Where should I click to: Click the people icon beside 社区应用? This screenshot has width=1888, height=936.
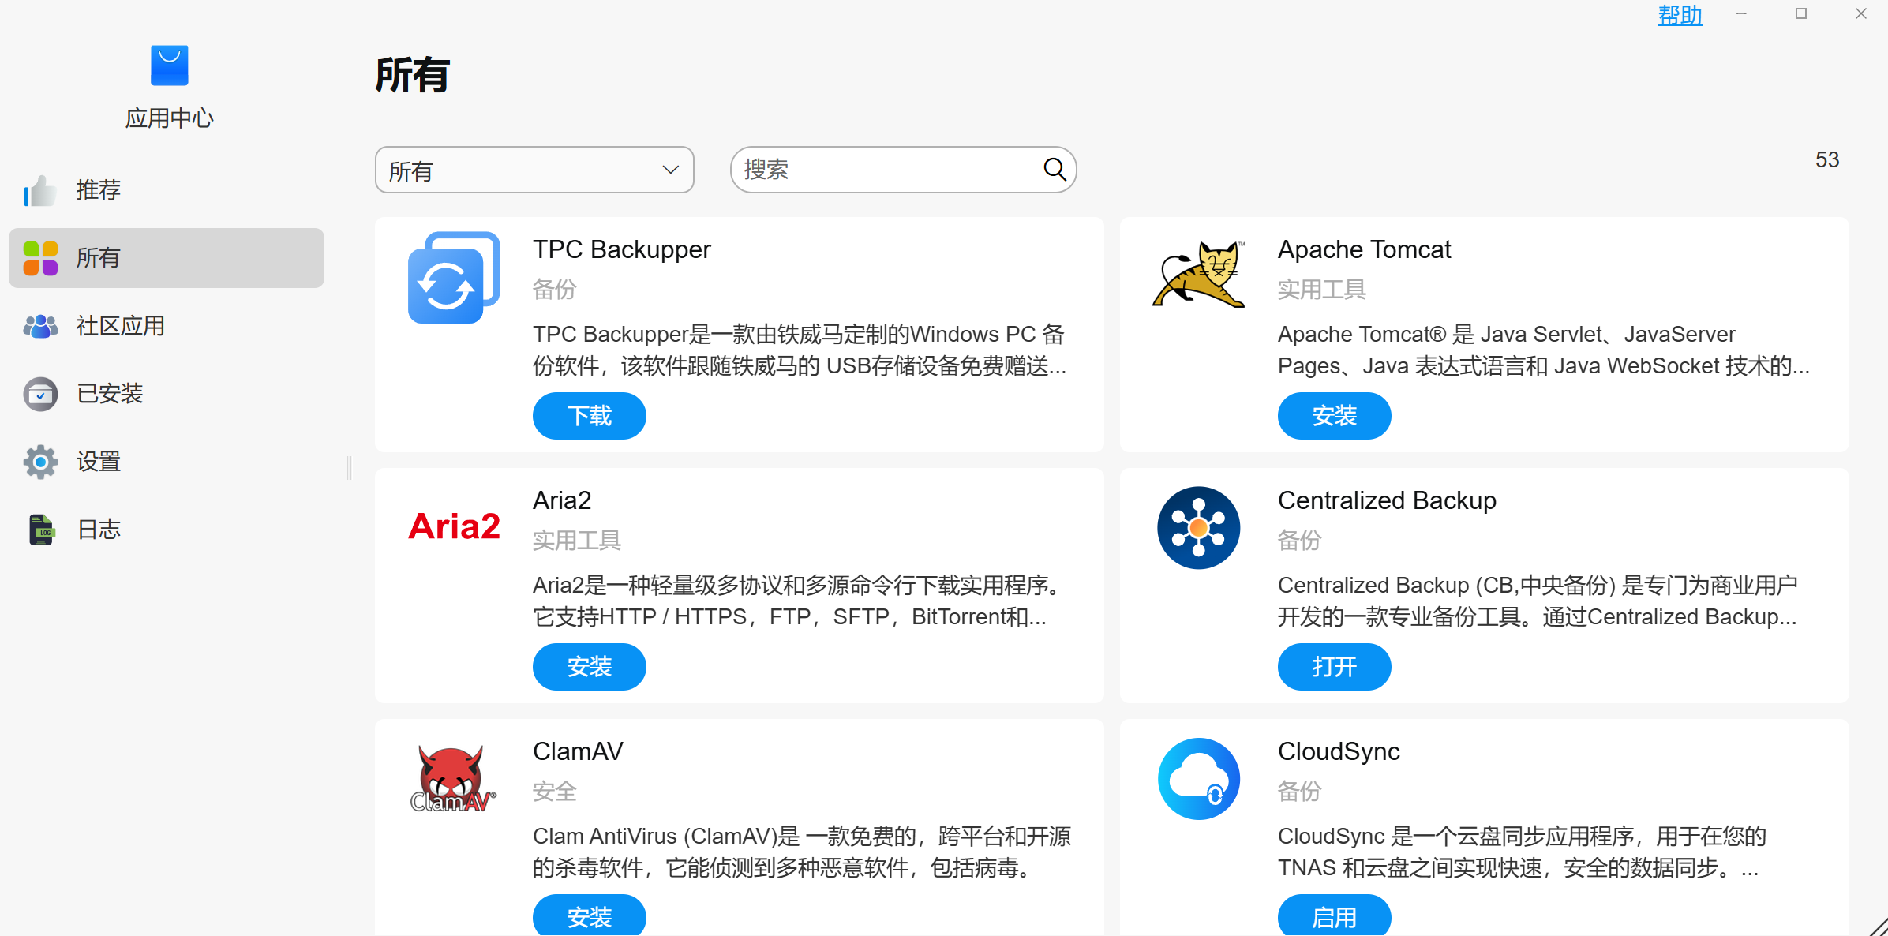pyautogui.click(x=40, y=326)
